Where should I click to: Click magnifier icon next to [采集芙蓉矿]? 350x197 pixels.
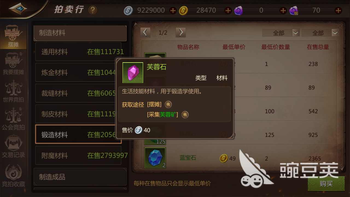185,115
